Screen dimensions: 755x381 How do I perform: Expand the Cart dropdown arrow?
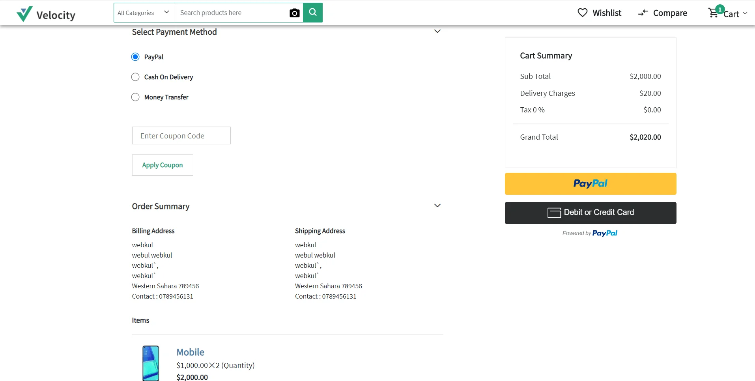pos(745,13)
